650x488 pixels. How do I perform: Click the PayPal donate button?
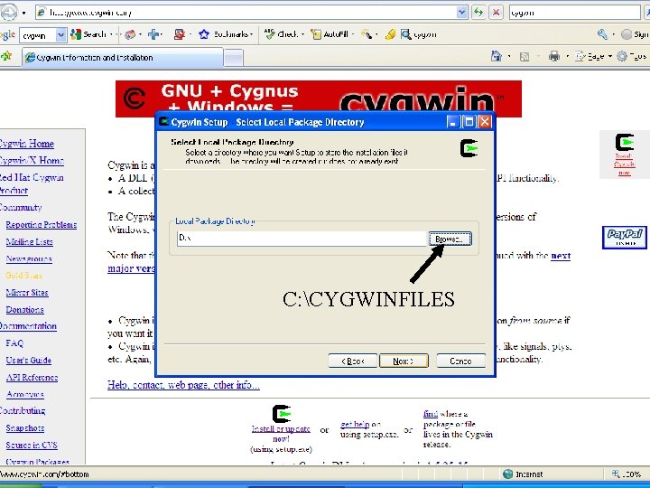pyautogui.click(x=625, y=238)
